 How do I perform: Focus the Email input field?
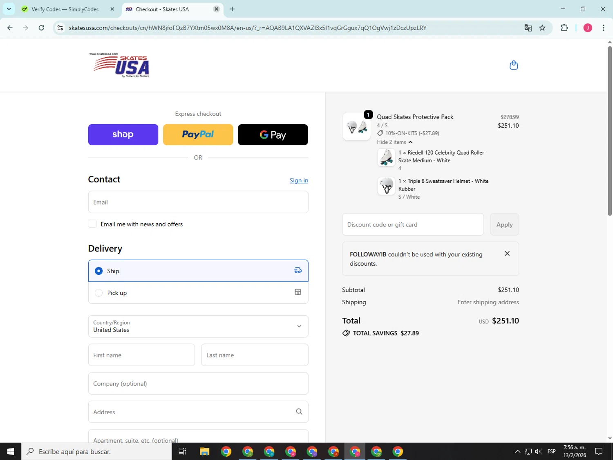coord(198,202)
